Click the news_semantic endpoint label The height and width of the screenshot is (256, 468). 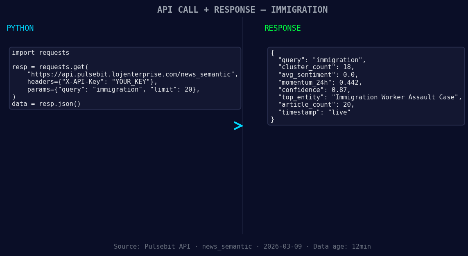click(227, 246)
